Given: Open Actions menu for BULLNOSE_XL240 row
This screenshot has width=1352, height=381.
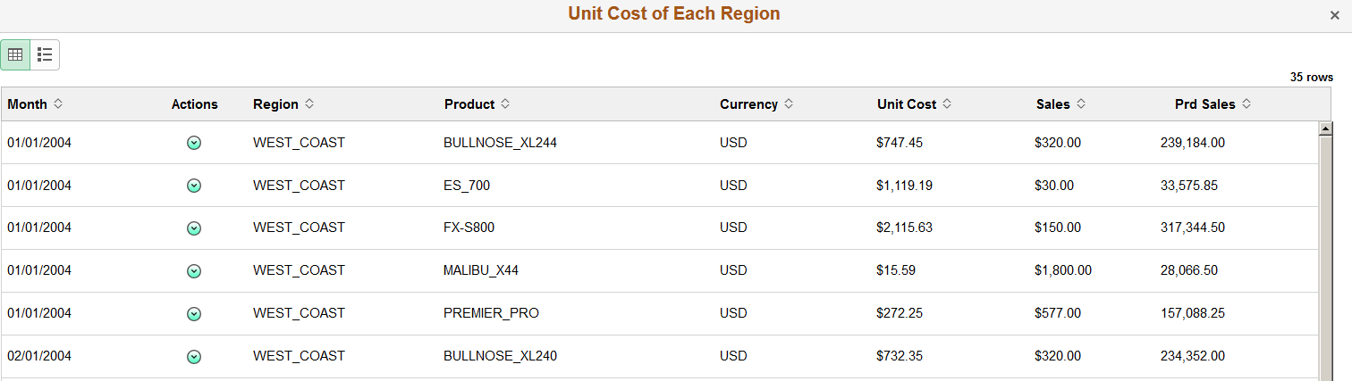Looking at the screenshot, I should pos(194,357).
